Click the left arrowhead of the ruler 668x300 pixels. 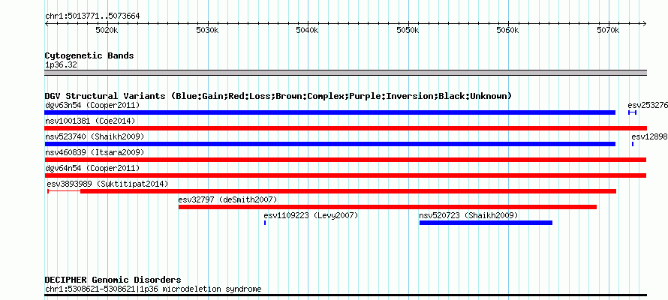click(x=47, y=24)
